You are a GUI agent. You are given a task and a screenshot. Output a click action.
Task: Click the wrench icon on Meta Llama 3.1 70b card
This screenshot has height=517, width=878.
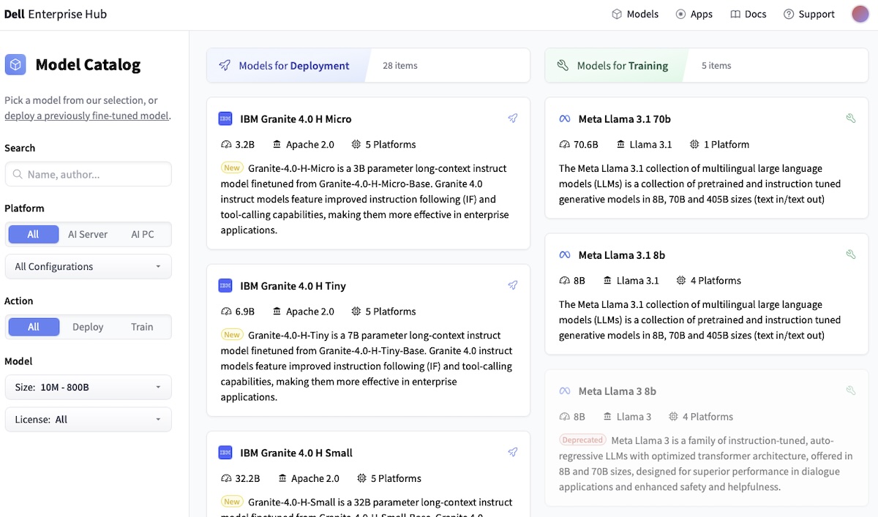click(851, 118)
